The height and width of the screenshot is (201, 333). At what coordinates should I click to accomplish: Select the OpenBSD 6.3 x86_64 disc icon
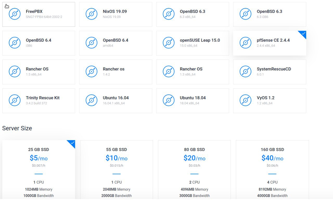pyautogui.click(x=169, y=14)
